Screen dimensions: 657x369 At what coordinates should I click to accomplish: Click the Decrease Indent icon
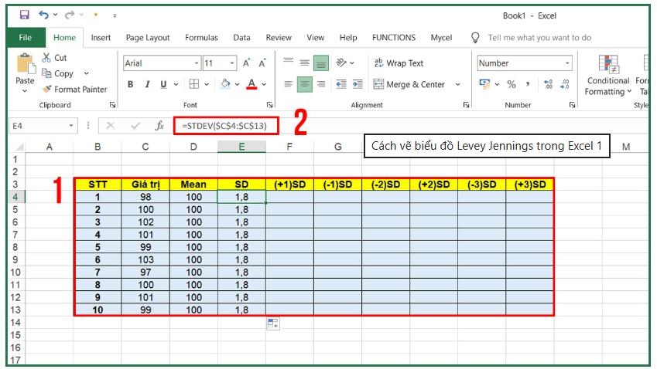341,84
